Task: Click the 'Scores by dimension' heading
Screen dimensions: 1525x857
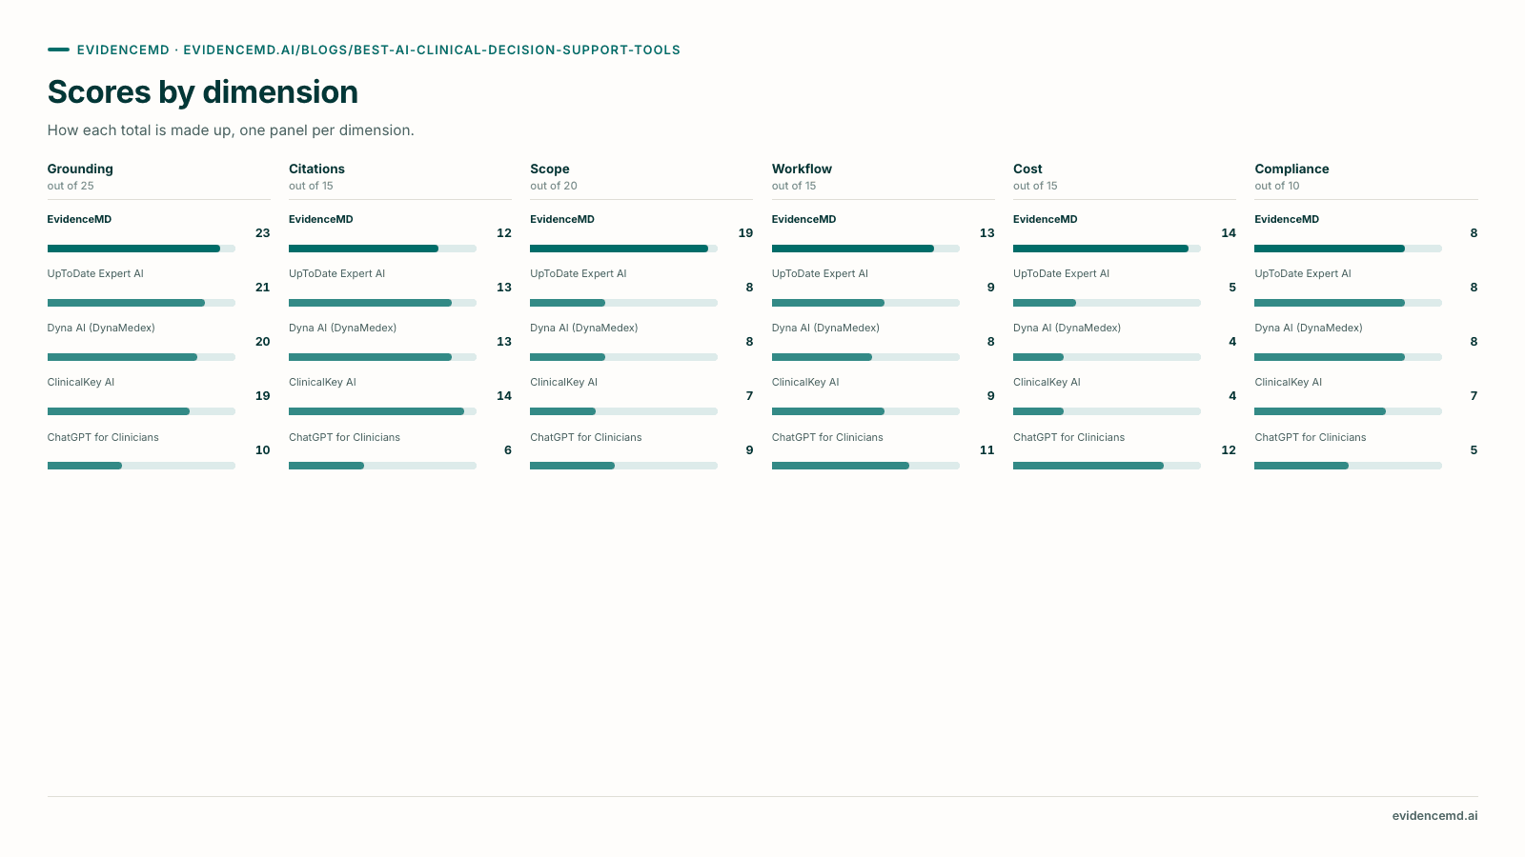Action: click(203, 92)
